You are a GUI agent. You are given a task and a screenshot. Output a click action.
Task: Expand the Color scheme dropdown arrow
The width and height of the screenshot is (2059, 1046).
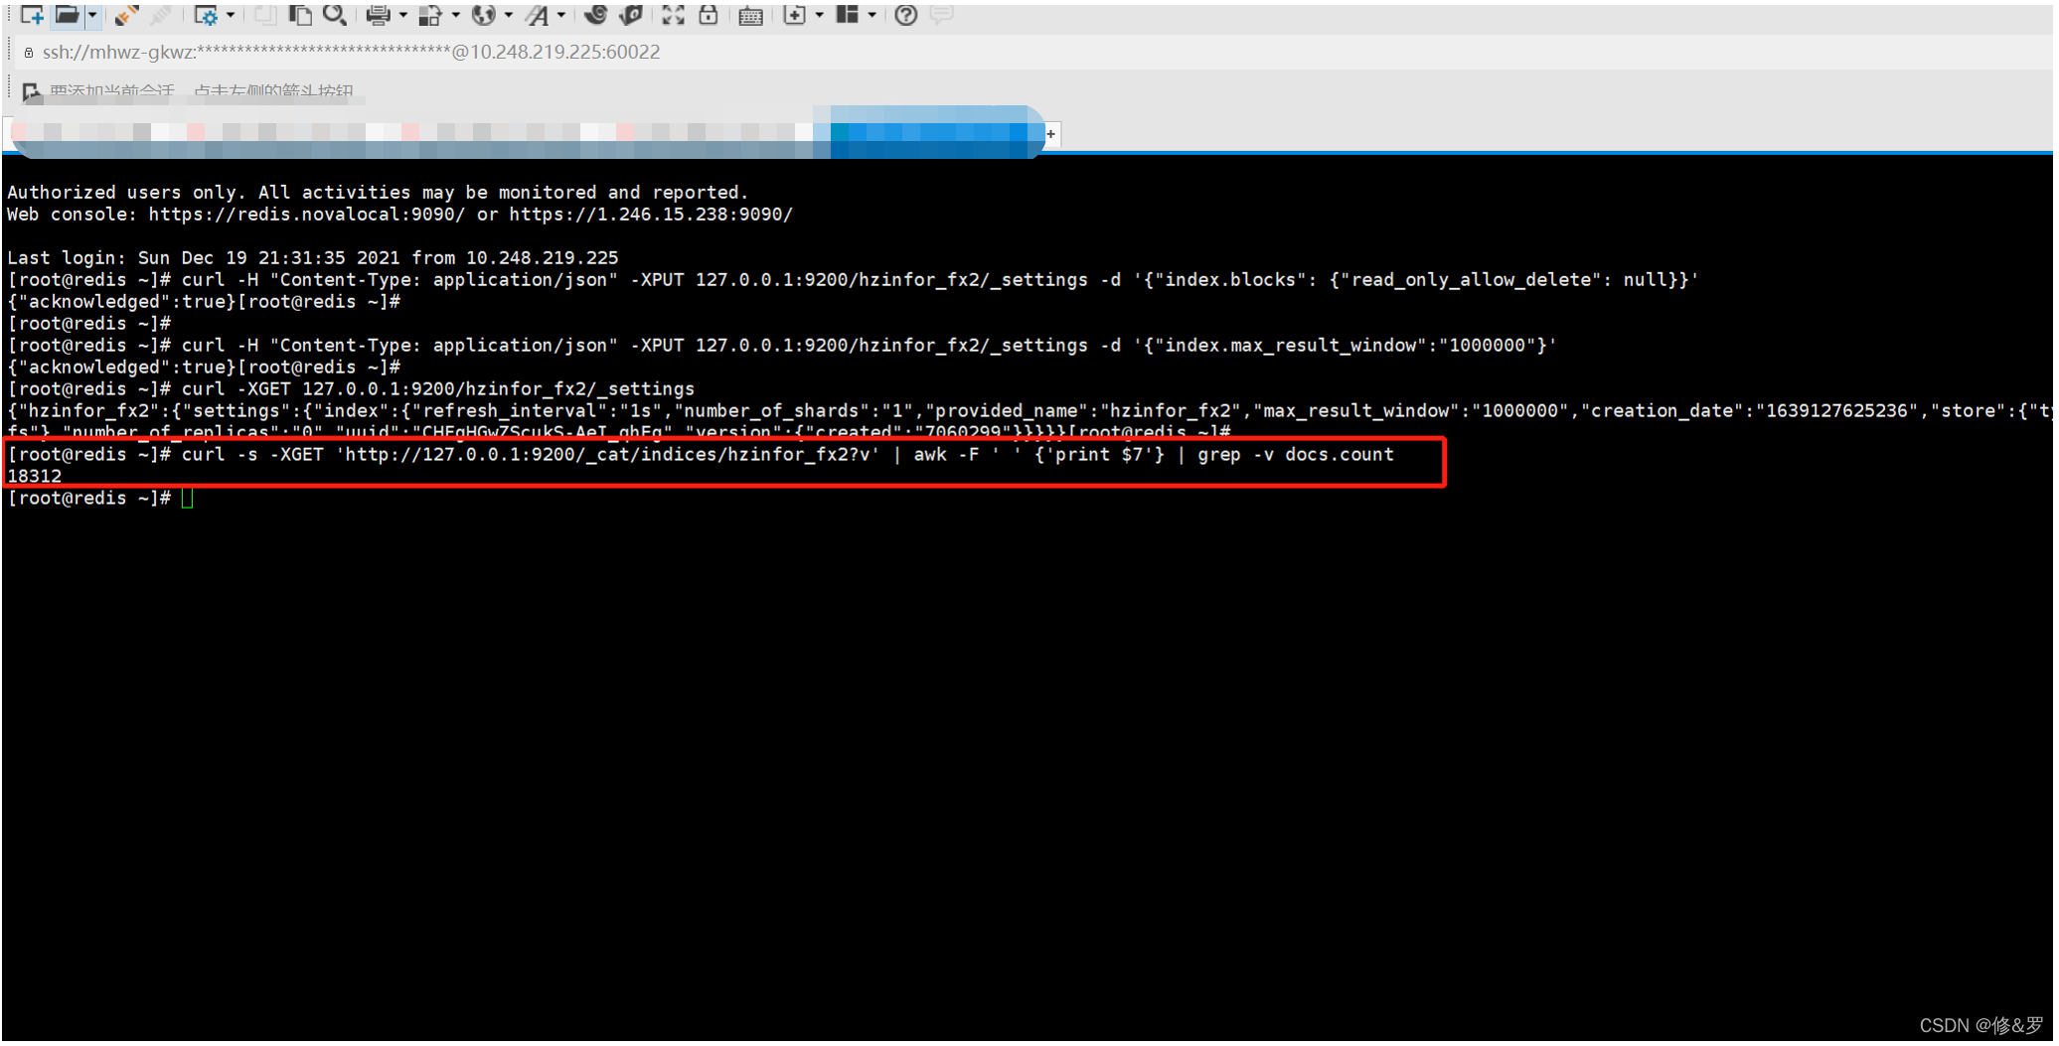pos(455,15)
